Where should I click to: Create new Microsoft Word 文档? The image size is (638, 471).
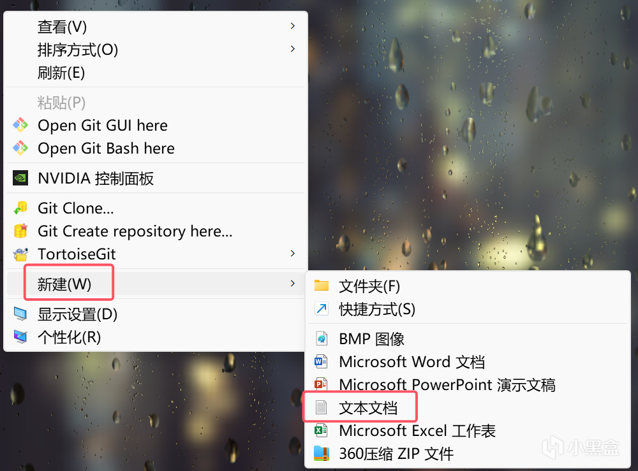point(468,361)
